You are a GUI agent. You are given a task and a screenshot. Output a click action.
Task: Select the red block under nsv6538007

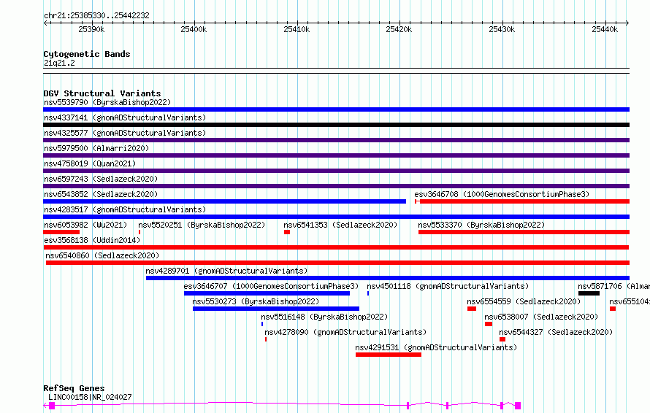click(489, 324)
